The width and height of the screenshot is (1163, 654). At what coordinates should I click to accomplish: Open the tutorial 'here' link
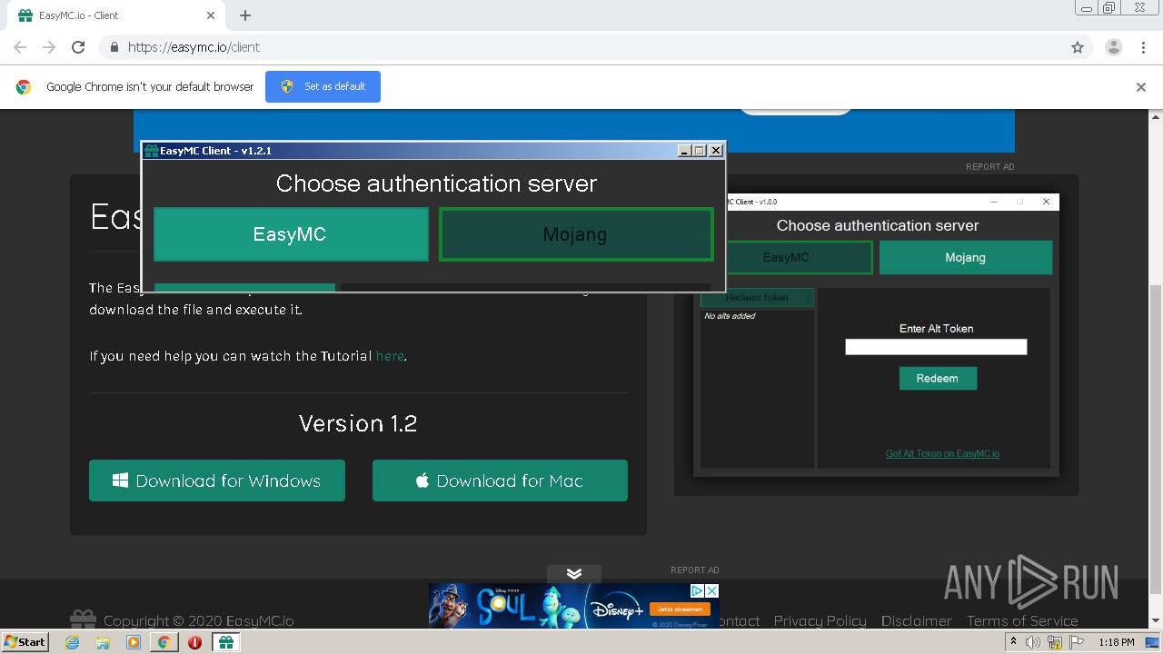pos(390,356)
